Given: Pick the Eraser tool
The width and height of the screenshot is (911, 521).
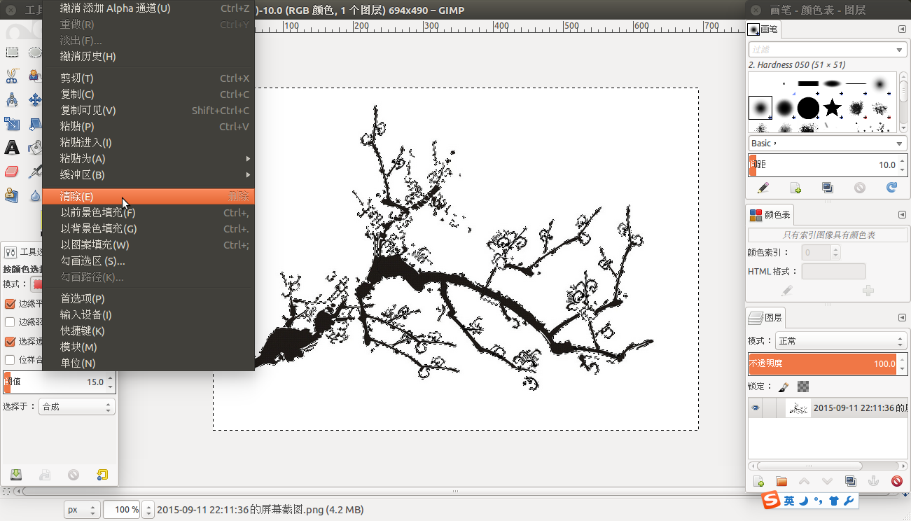Looking at the screenshot, I should [x=12, y=172].
